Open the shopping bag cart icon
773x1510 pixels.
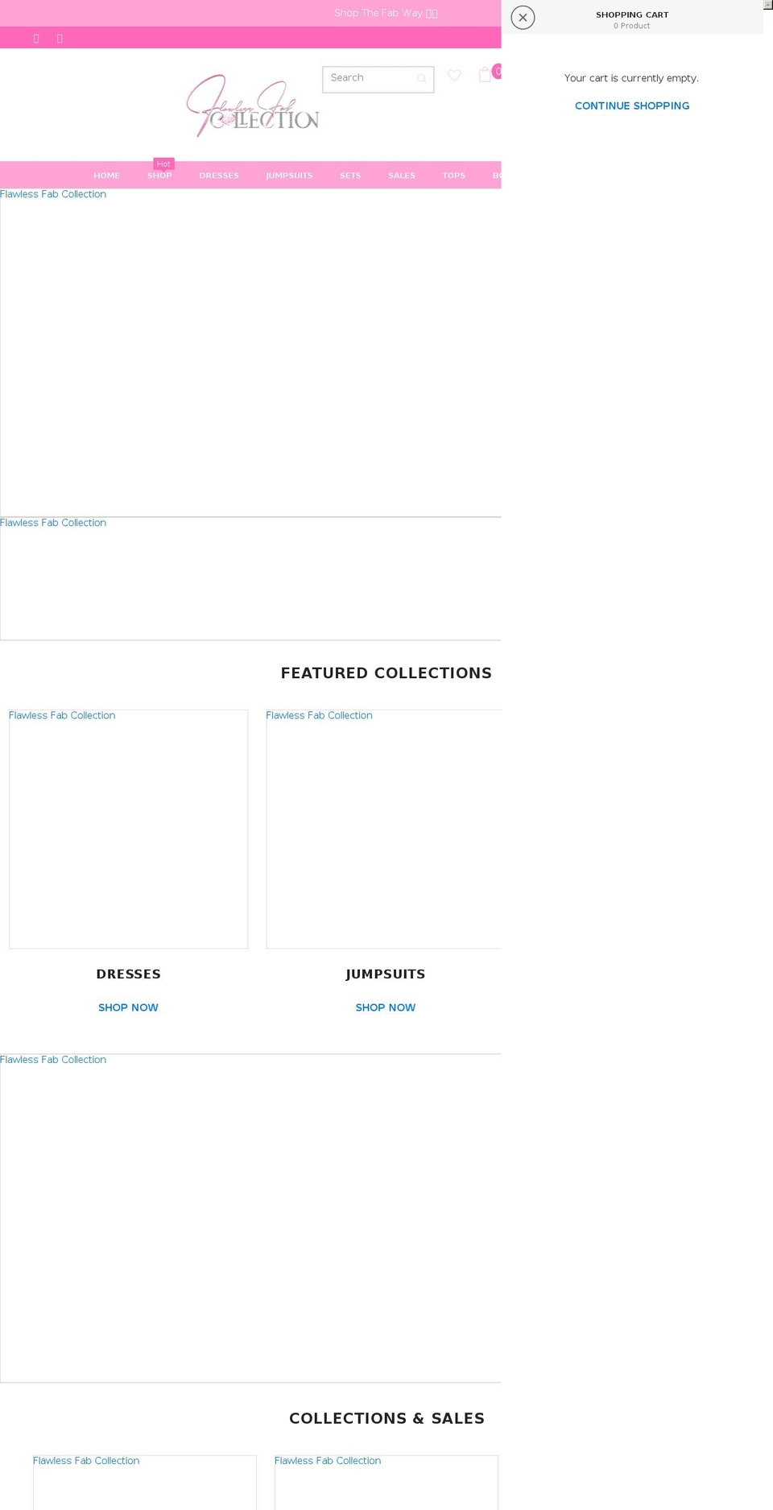tap(485, 74)
